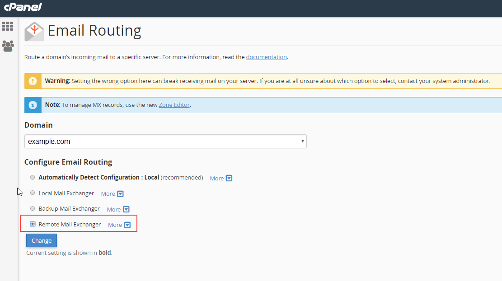This screenshot has height=281, width=502.
Task: Click the Configure Email Routing heading
Action: tap(68, 162)
